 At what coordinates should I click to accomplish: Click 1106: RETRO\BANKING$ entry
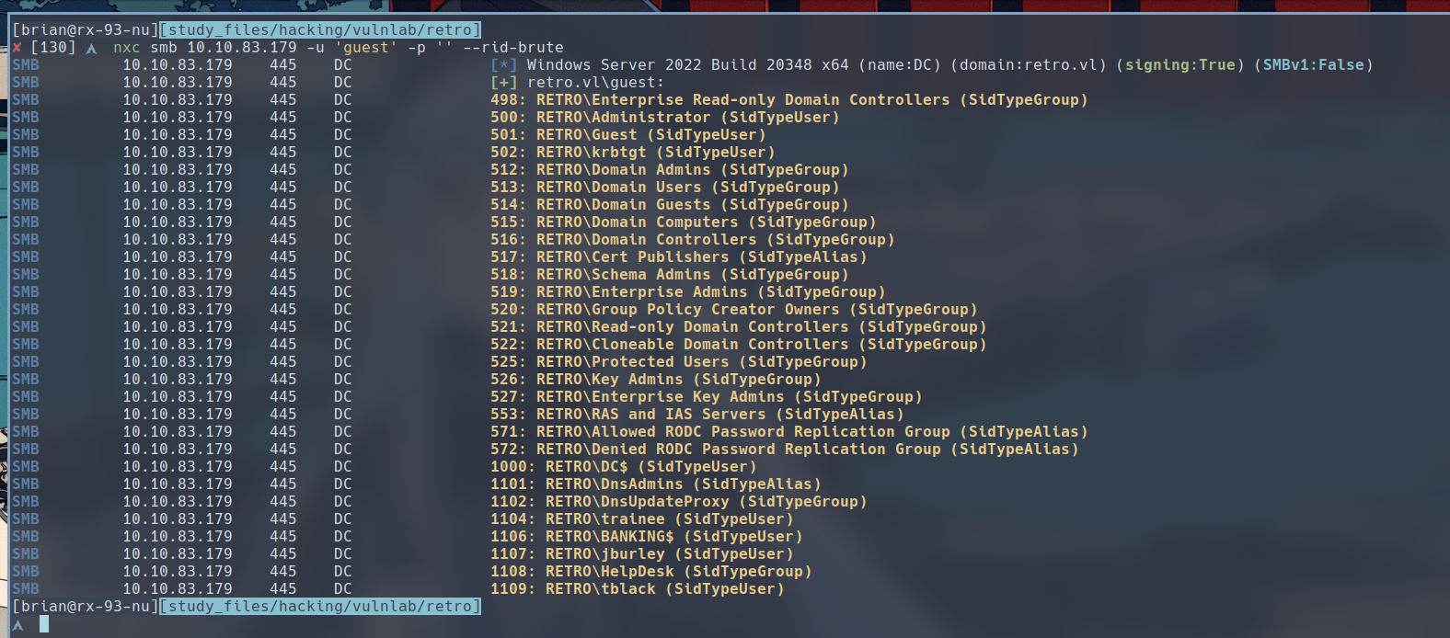click(647, 537)
